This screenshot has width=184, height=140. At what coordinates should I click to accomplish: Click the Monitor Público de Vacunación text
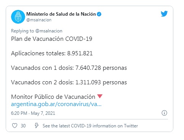53,97
